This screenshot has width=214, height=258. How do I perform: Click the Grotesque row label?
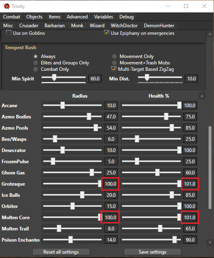point(13,184)
